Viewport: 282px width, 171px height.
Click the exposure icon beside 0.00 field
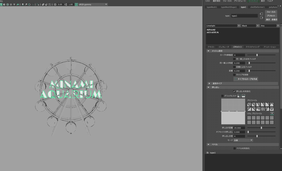point(55,5)
